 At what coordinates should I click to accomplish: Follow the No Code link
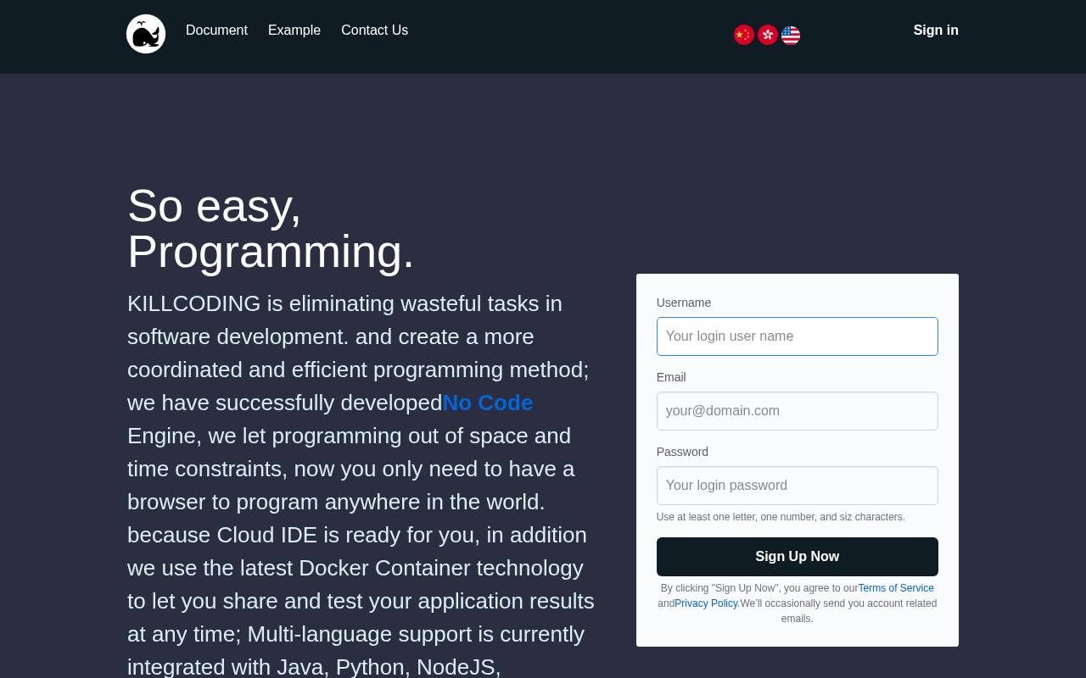488,403
